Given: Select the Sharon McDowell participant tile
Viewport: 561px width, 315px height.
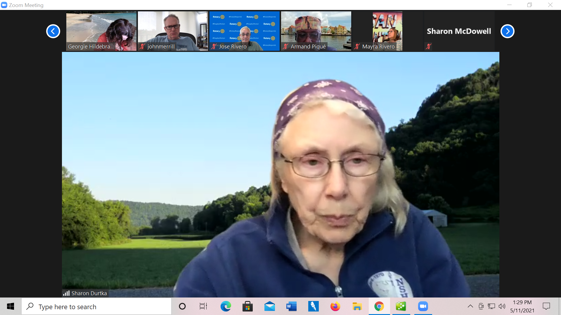Looking at the screenshot, I should (x=459, y=31).
